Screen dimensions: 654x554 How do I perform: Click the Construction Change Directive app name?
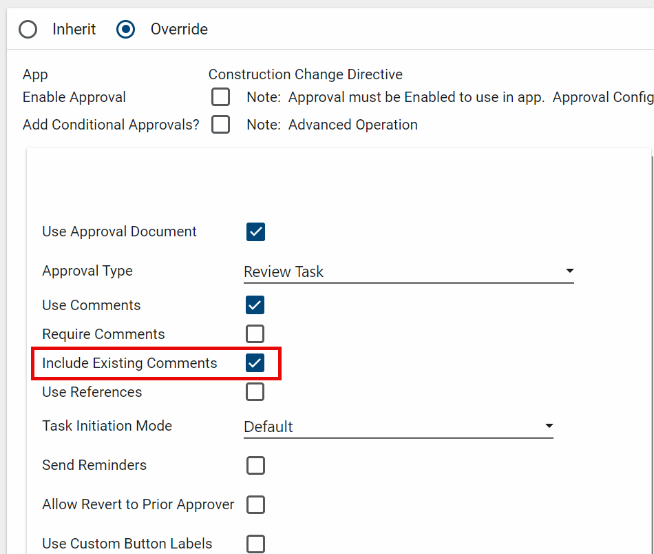pyautogui.click(x=305, y=74)
